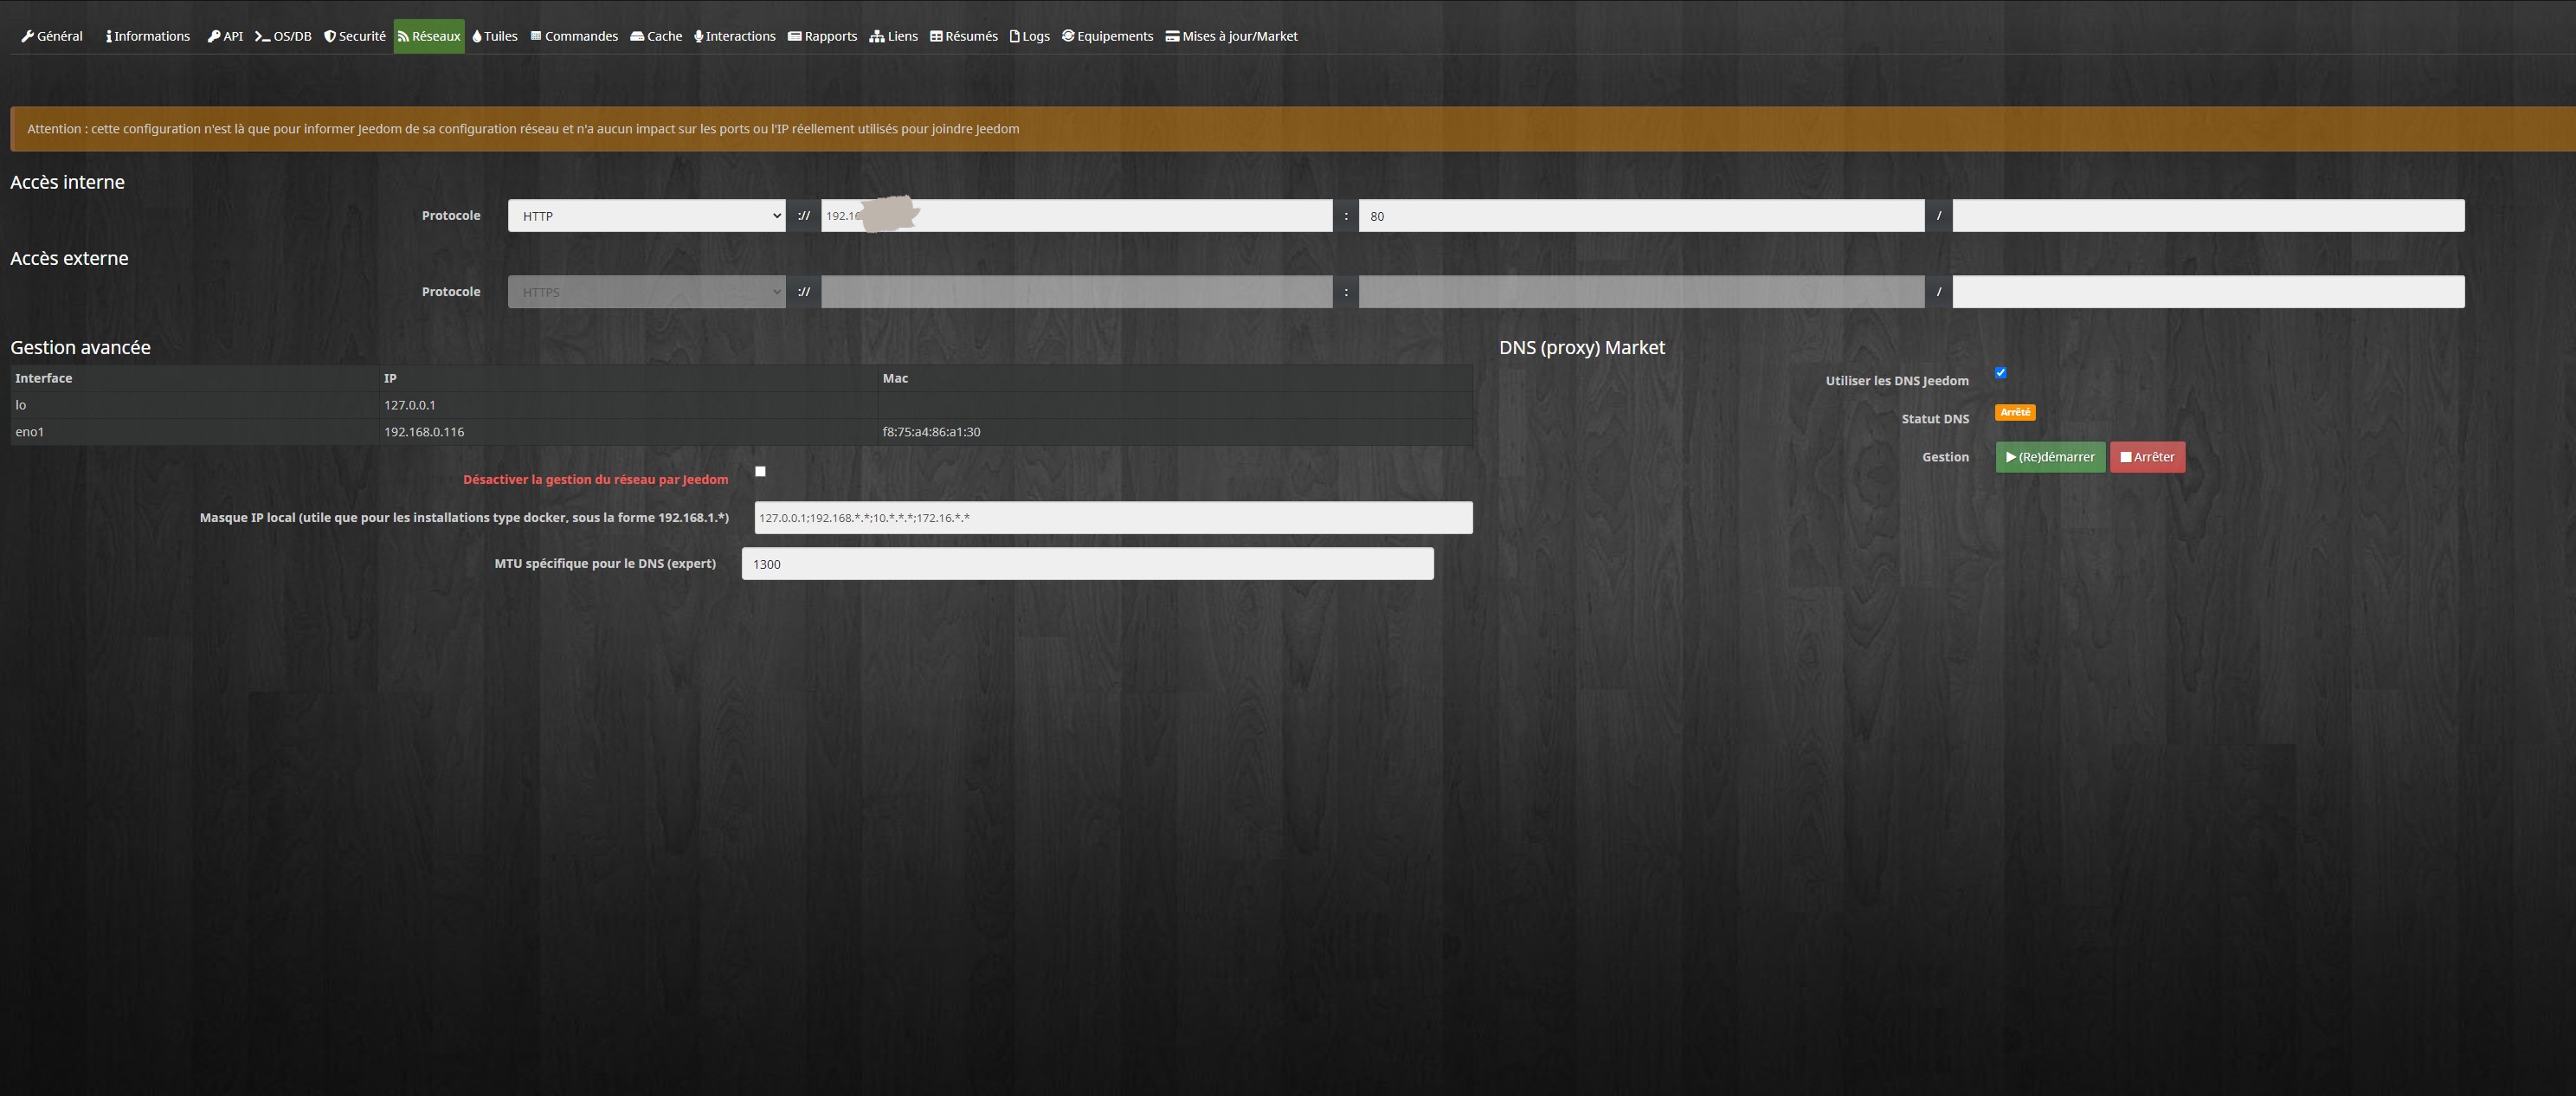
Task: Click the MTU spécifique DNS input field
Action: pyautogui.click(x=1087, y=564)
